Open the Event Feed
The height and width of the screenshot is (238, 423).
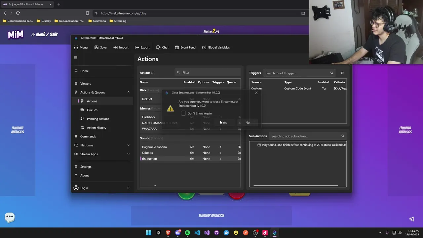185,47
